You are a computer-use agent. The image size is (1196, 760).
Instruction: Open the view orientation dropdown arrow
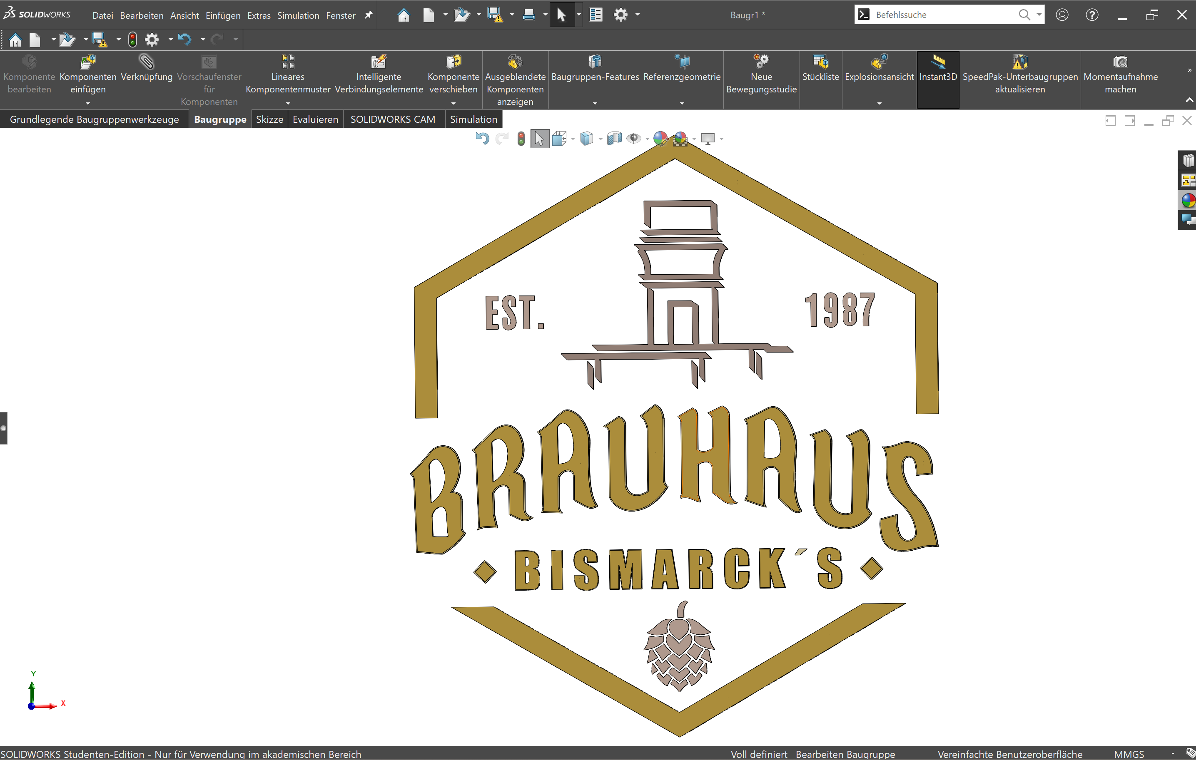click(x=573, y=139)
